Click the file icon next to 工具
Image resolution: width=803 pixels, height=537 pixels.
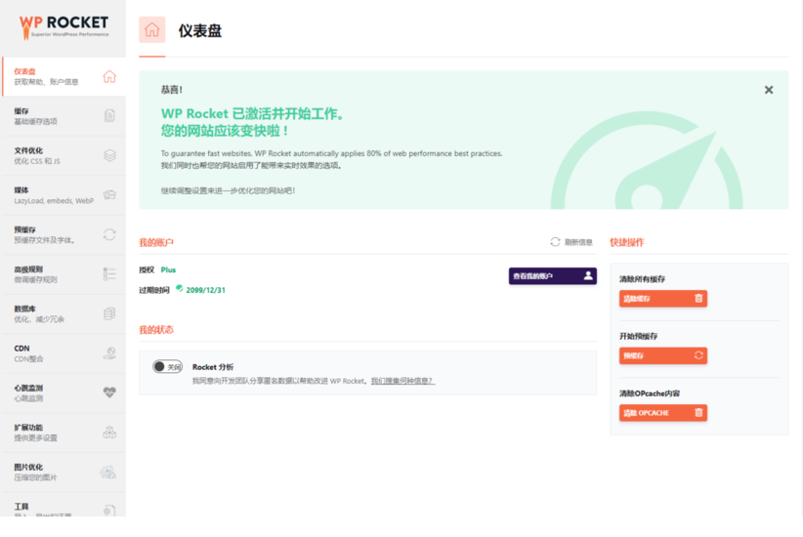click(109, 511)
